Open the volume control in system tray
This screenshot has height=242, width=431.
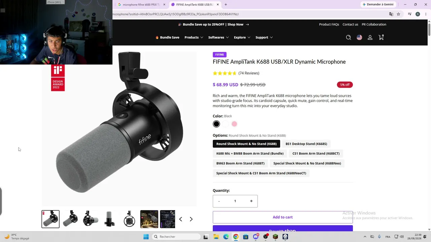(x=401, y=237)
